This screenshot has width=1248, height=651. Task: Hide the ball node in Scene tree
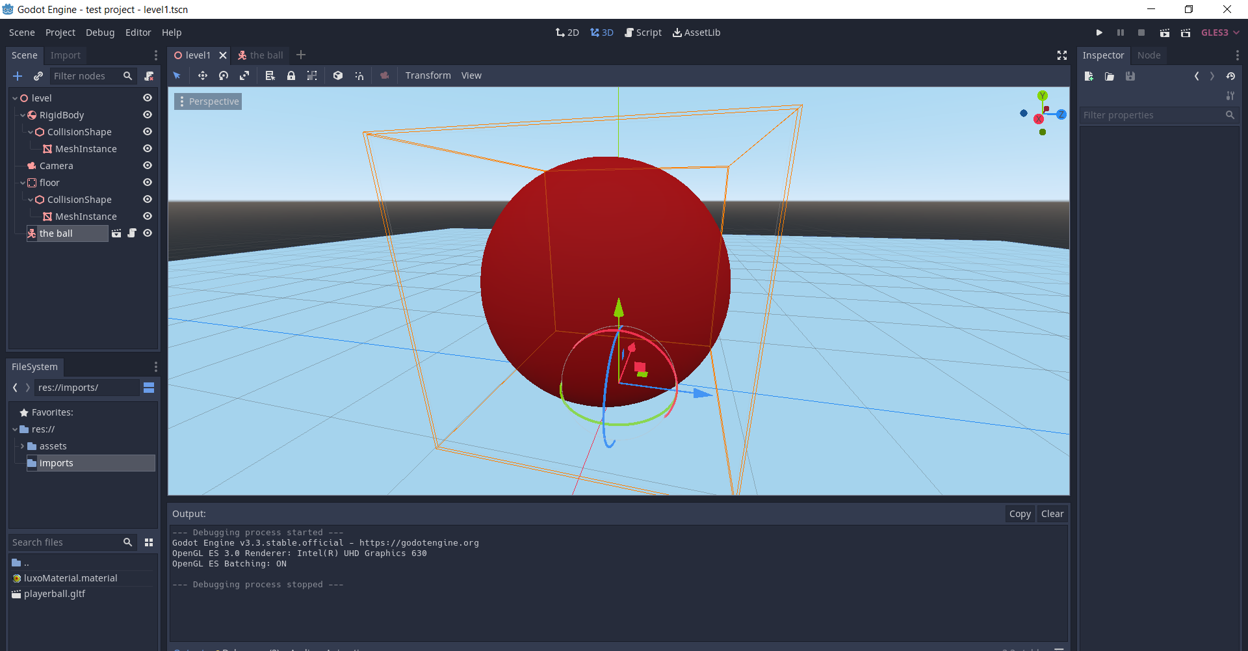click(x=148, y=233)
